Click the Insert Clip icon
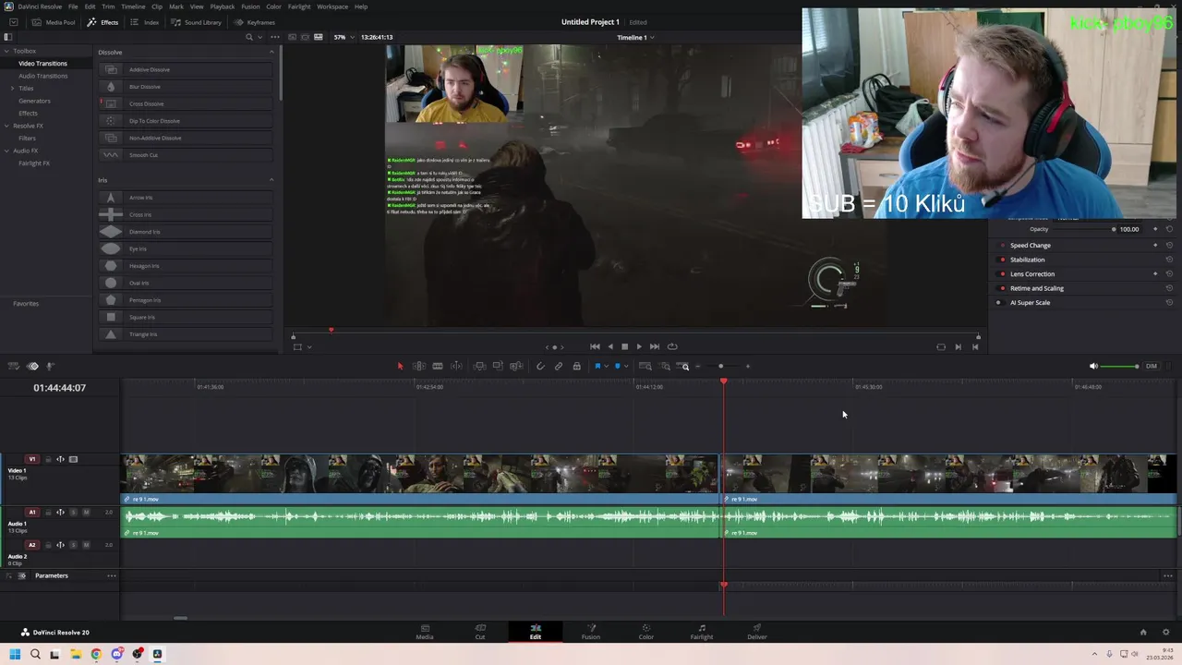 point(479,366)
